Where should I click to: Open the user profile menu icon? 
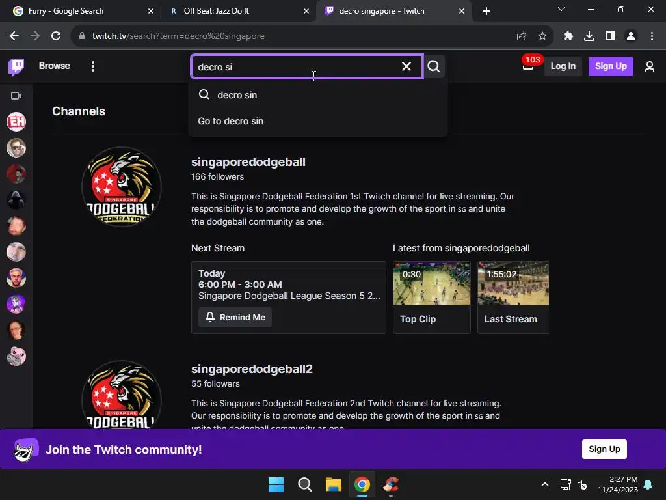tap(650, 66)
